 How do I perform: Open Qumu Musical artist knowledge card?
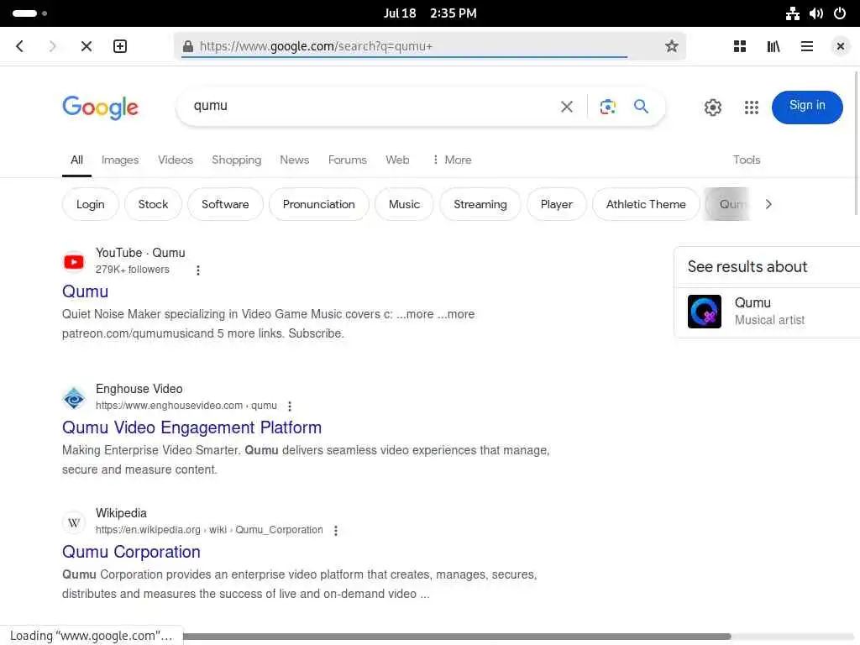point(768,311)
